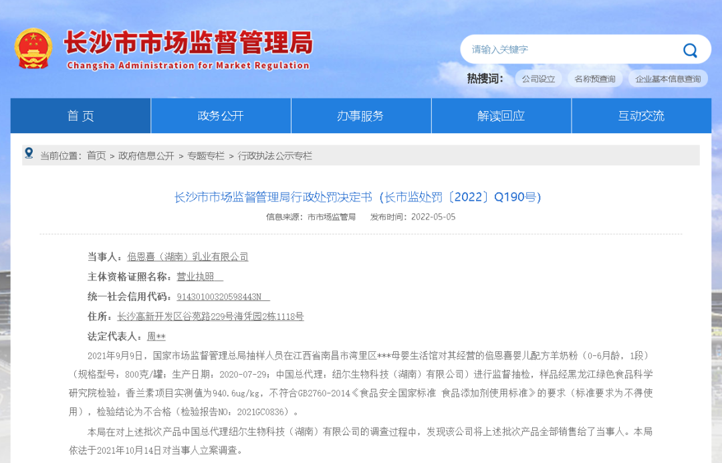The width and height of the screenshot is (722, 463).
Task: Click the party name 倍恩喜（湖南）乳业有限公司
Action: coord(187,257)
